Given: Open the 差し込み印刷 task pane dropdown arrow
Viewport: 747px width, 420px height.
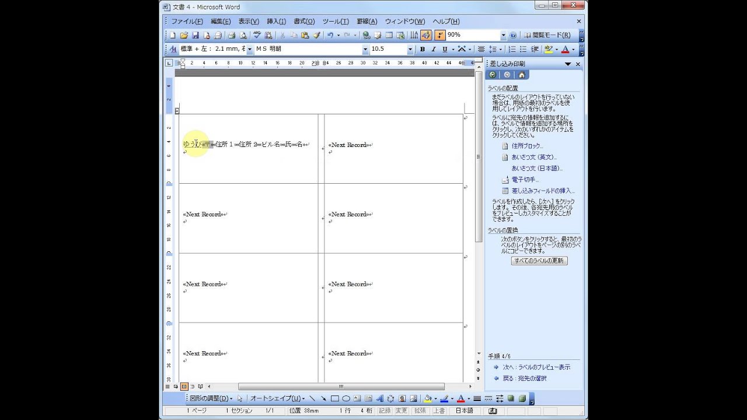Looking at the screenshot, I should pos(567,64).
